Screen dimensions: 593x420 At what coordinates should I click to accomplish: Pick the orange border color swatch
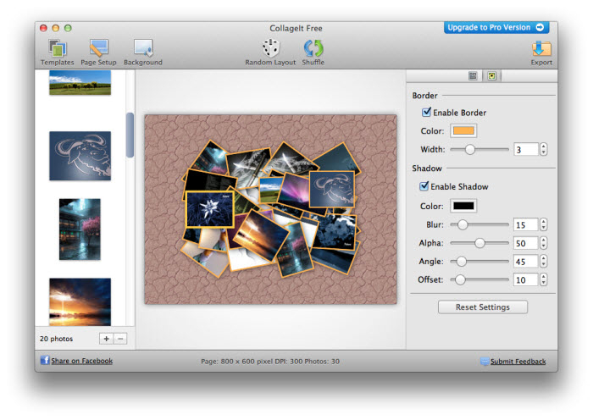pos(463,130)
